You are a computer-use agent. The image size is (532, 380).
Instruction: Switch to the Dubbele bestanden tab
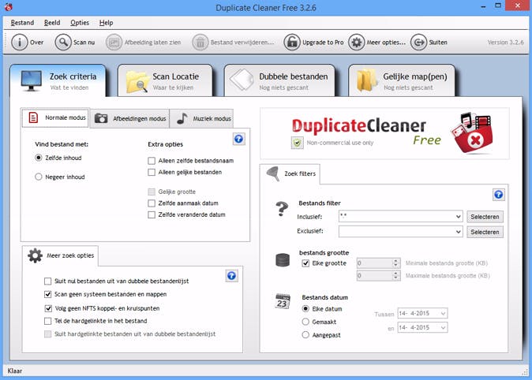pos(279,81)
